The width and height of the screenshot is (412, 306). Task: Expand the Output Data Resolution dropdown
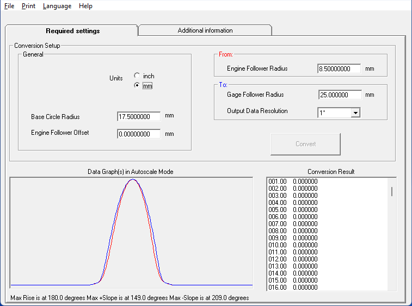click(x=355, y=113)
